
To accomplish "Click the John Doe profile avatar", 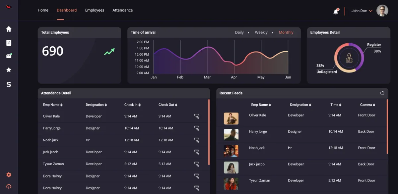I will tap(382, 11).
